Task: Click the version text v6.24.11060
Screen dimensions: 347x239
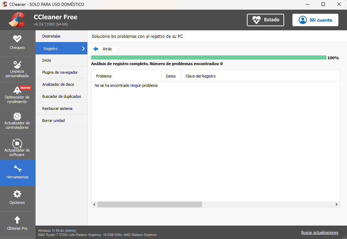Action: (51, 24)
